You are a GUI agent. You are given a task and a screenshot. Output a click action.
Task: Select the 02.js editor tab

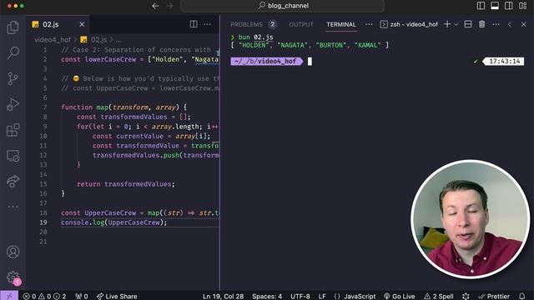coord(58,24)
